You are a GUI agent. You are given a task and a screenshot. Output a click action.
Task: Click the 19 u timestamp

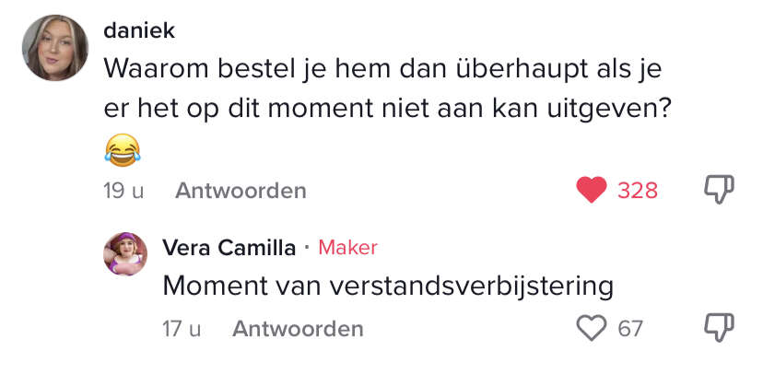[x=123, y=191]
